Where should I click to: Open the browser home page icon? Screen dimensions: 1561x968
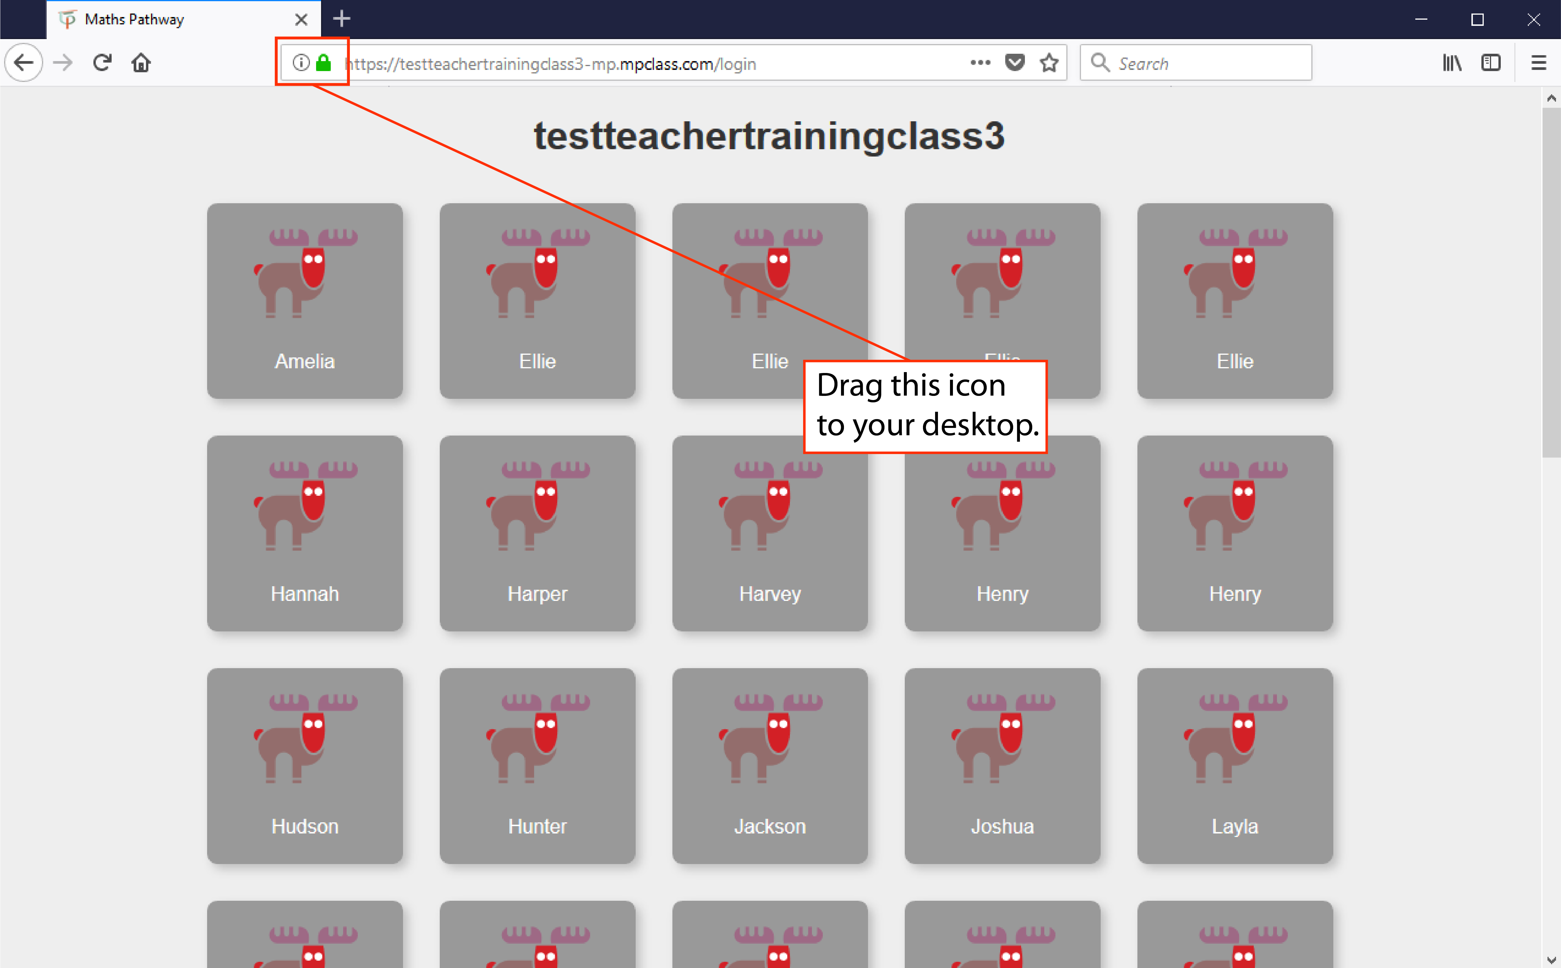[x=141, y=63]
